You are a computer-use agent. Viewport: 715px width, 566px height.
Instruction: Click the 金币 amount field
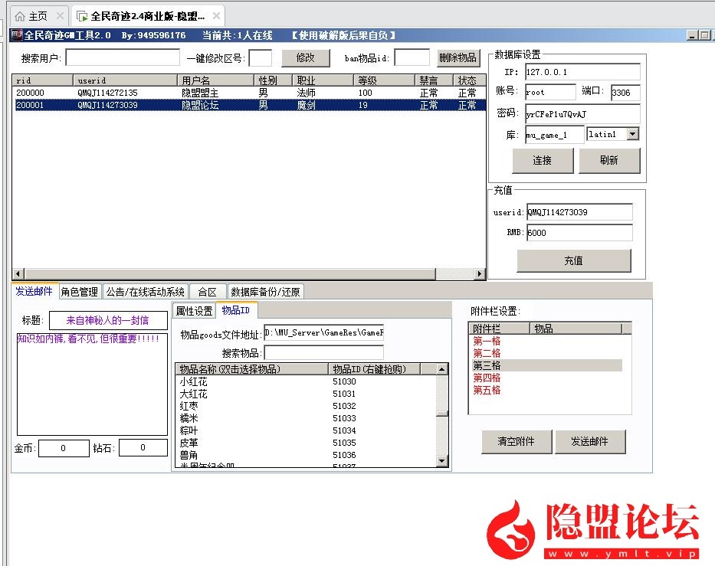(64, 448)
